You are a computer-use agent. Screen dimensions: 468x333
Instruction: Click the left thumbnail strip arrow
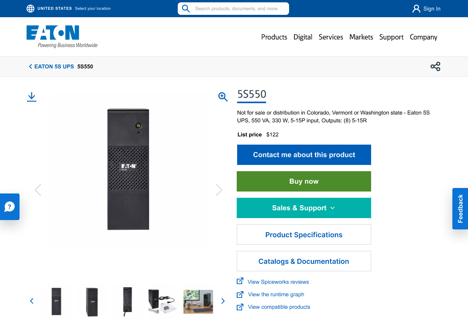point(32,301)
